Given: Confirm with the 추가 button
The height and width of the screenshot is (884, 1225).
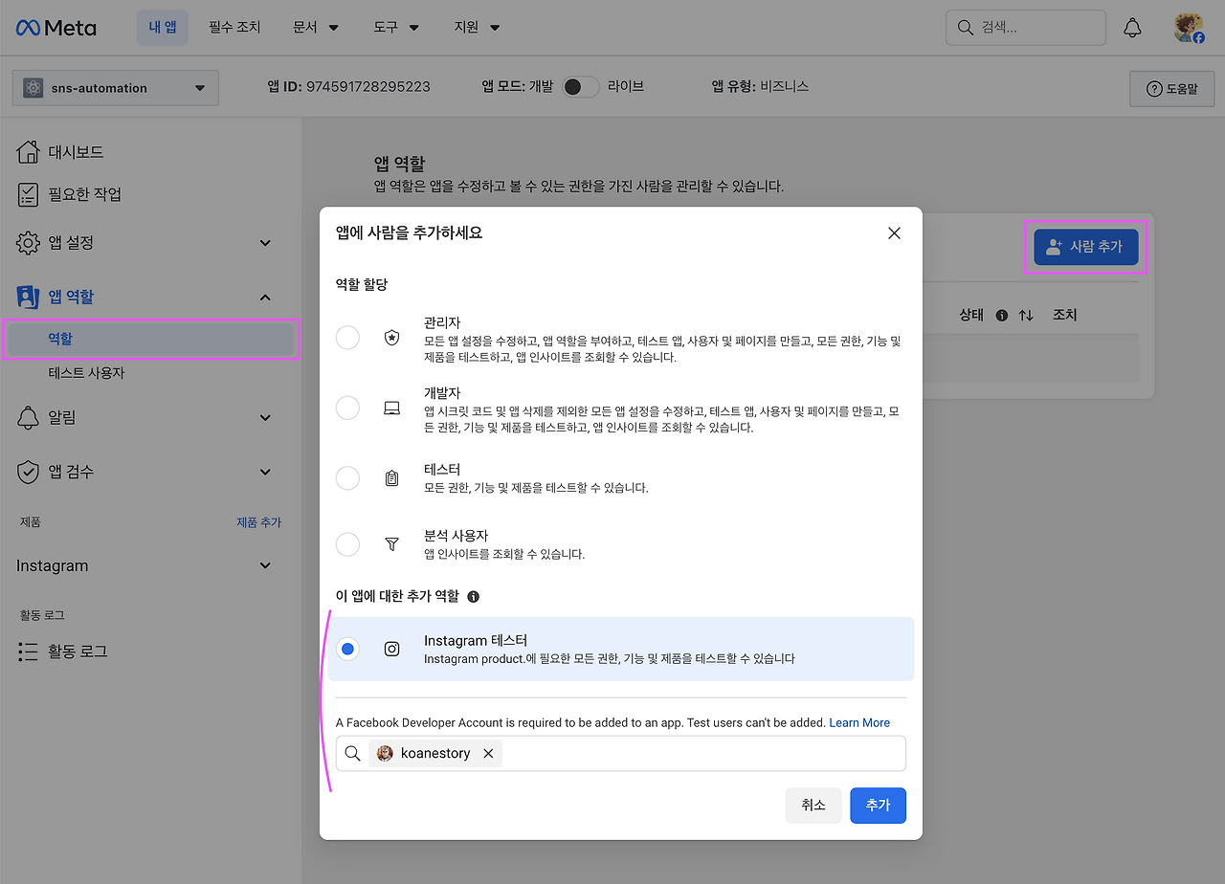Looking at the screenshot, I should [x=878, y=806].
